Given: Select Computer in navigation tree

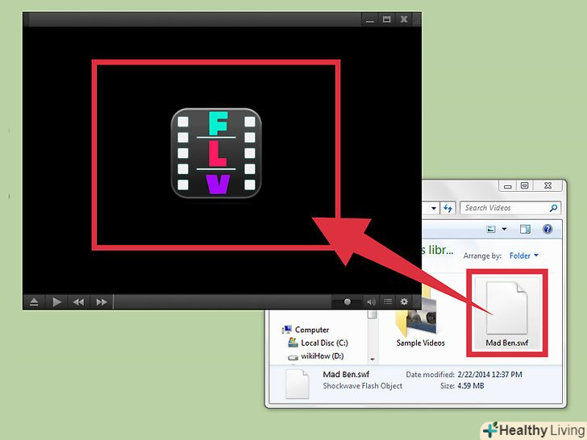Looking at the screenshot, I should click(x=306, y=330).
